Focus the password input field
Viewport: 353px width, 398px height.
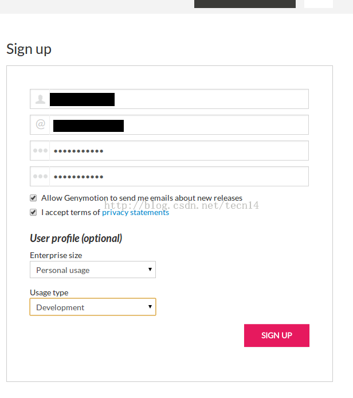(179, 150)
